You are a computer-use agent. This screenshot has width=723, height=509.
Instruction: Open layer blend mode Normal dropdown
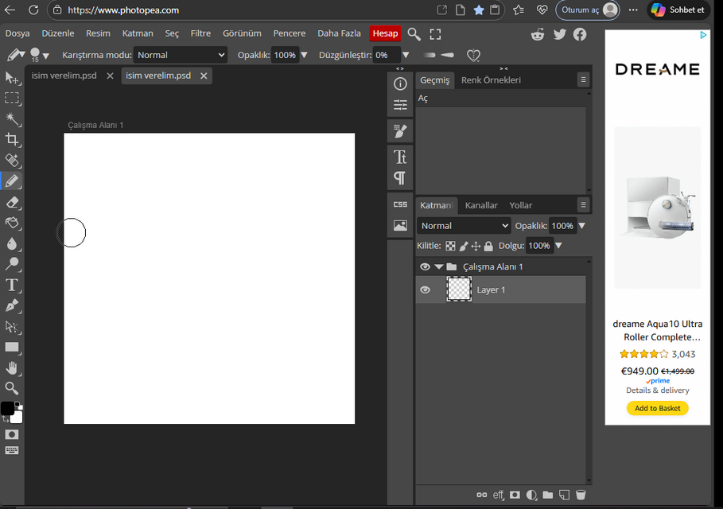(465, 226)
